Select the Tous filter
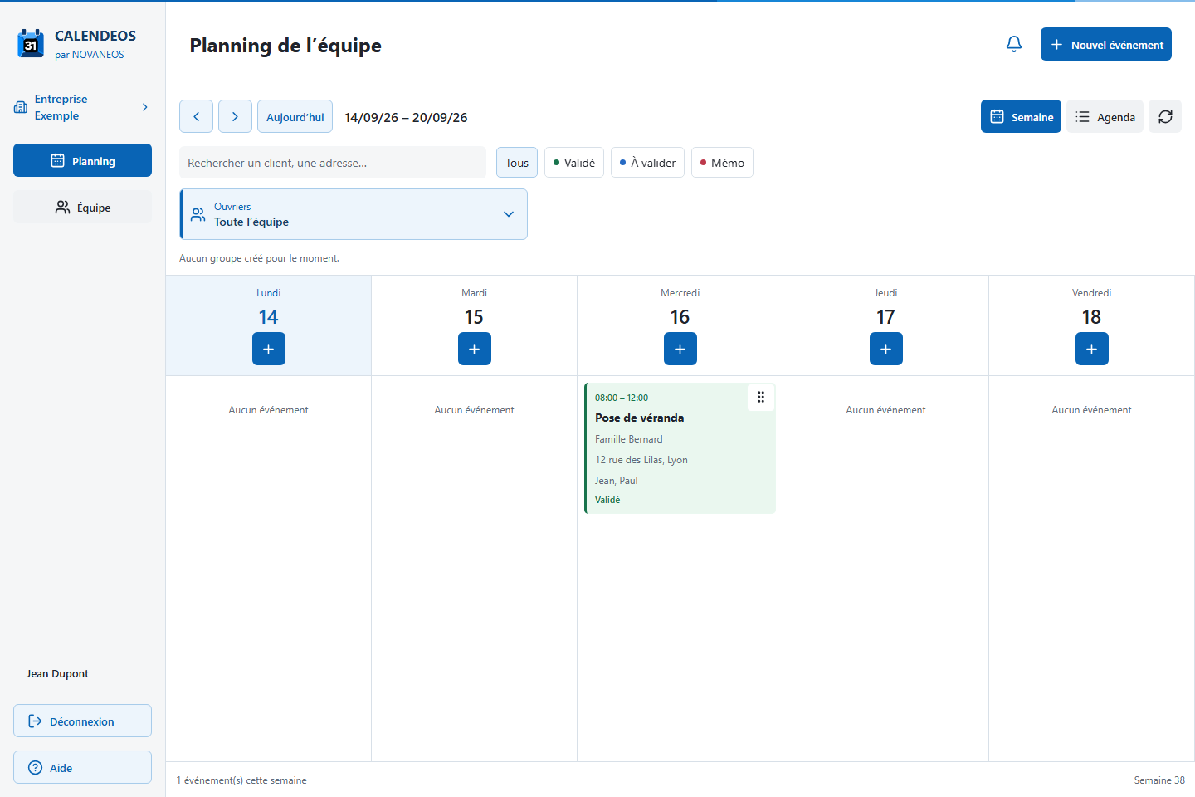 click(517, 163)
